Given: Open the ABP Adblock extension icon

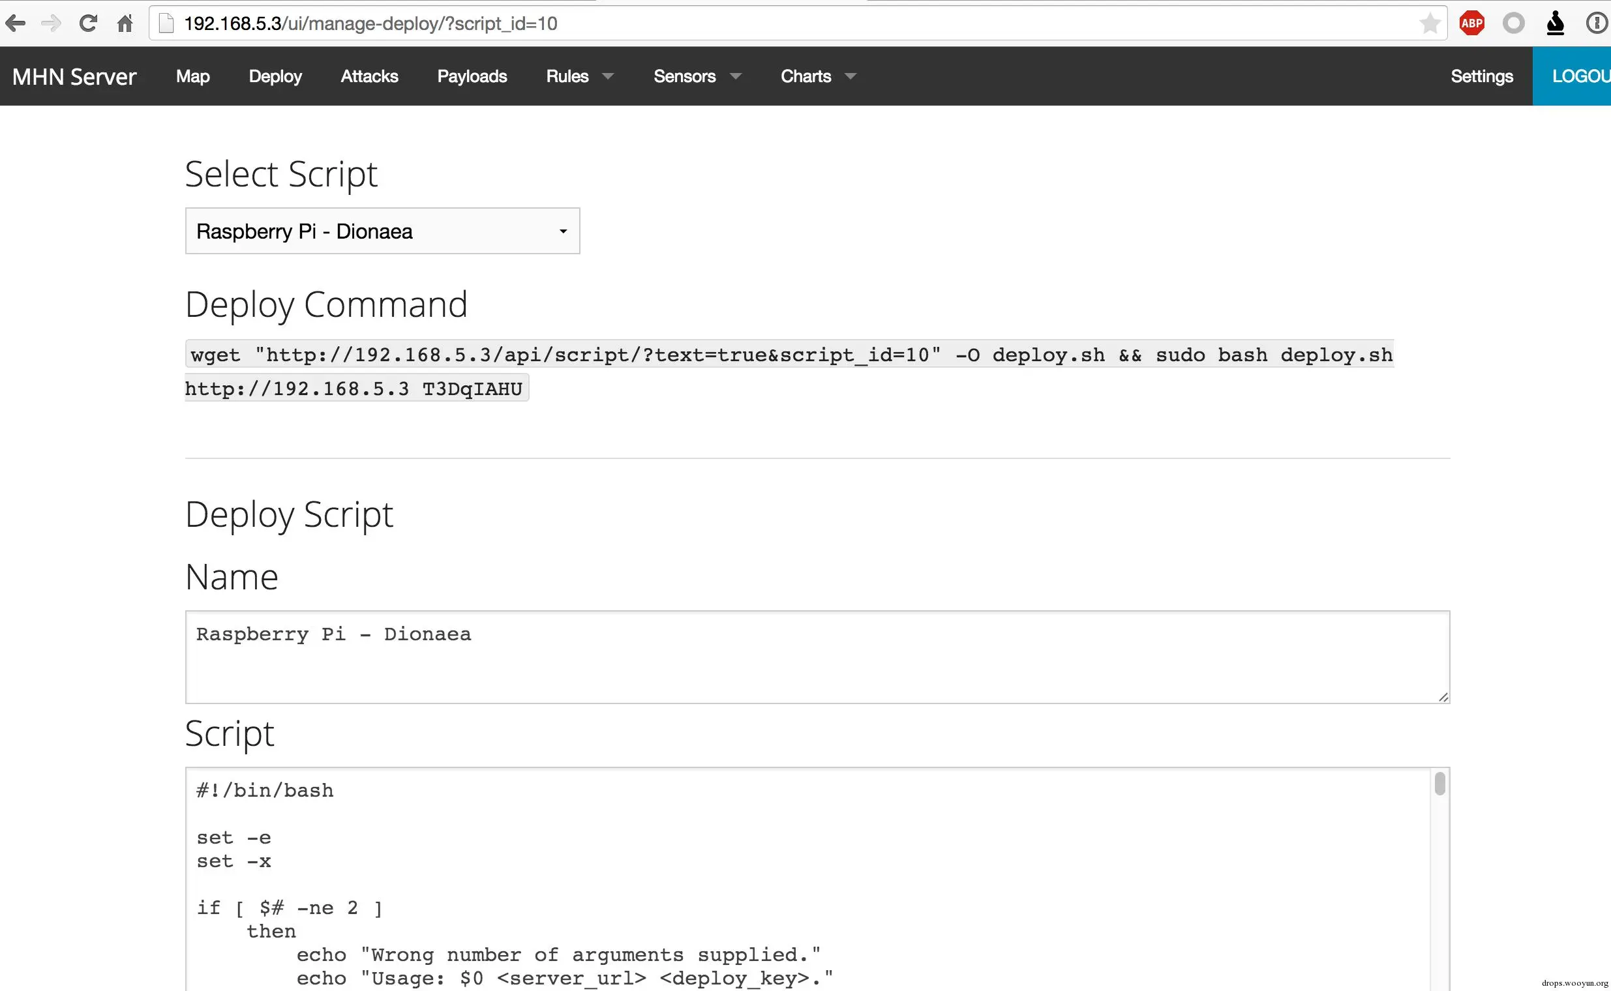Looking at the screenshot, I should click(x=1472, y=23).
